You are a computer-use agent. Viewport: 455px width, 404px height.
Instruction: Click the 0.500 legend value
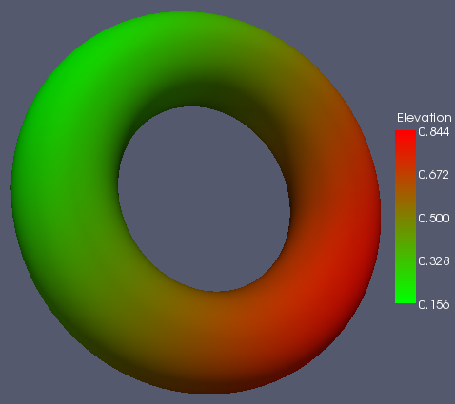434,218
